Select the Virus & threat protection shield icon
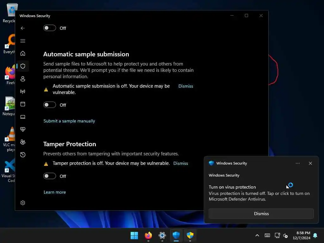This screenshot has height=243, width=324. tap(23, 66)
